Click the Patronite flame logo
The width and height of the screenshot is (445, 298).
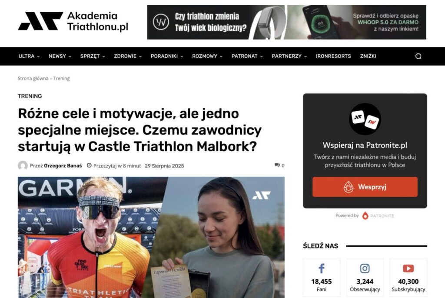coord(365,216)
